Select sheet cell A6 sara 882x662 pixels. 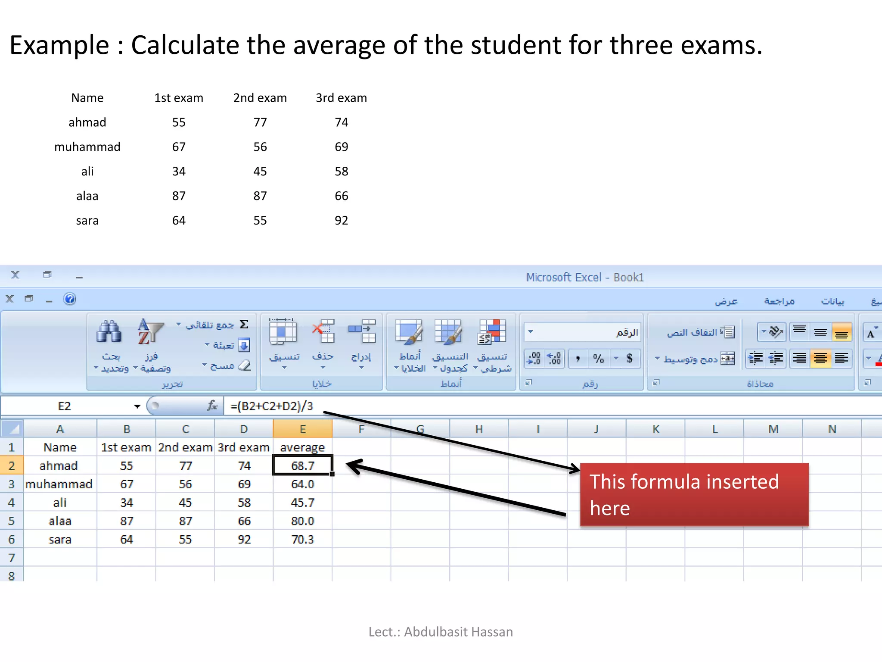(60, 539)
